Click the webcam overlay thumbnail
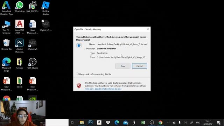This screenshot has width=224, height=126. (23, 113)
